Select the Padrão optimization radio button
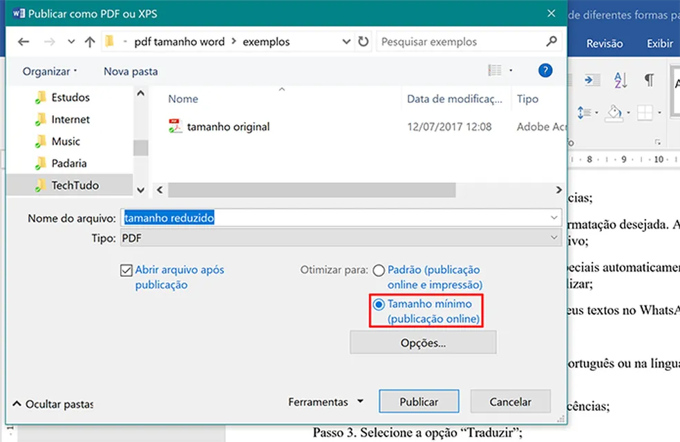 tap(379, 271)
